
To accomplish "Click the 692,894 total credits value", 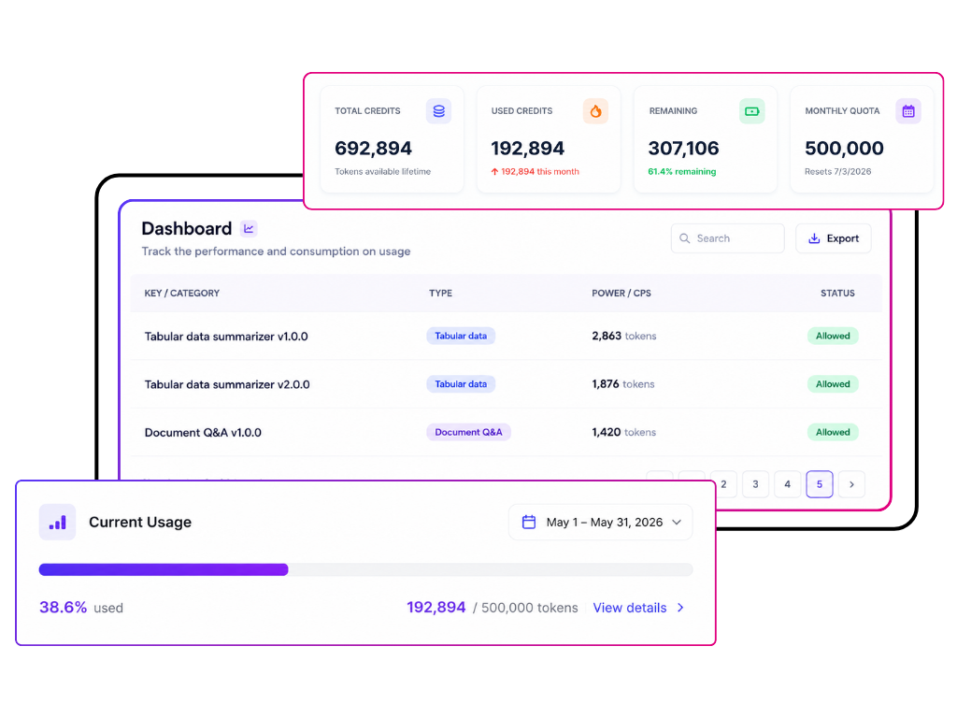I will 373,149.
